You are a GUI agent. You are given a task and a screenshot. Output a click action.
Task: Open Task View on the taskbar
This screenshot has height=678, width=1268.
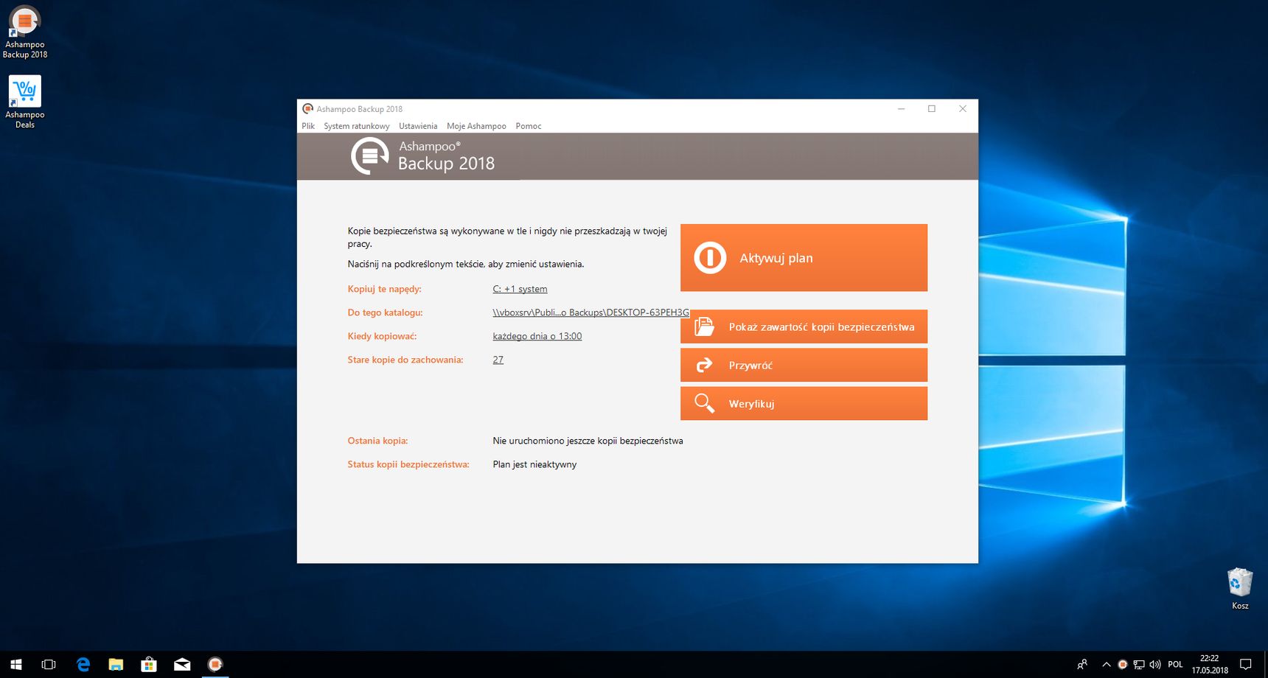click(49, 664)
